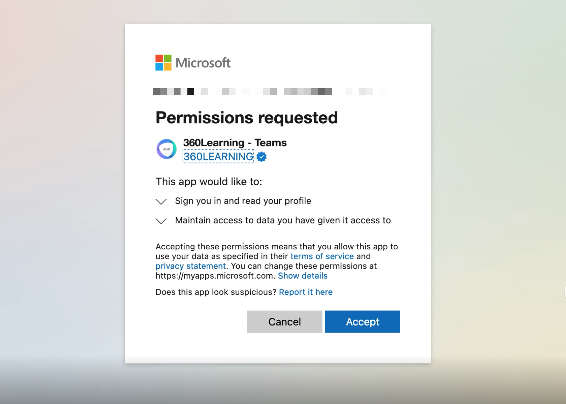Click Show details
Image resolution: width=566 pixels, height=404 pixels.
[302, 276]
